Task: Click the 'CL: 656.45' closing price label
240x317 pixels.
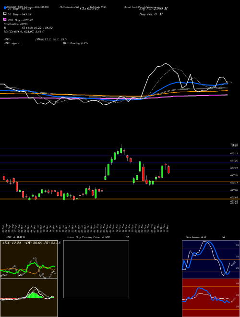Action: 89,9
